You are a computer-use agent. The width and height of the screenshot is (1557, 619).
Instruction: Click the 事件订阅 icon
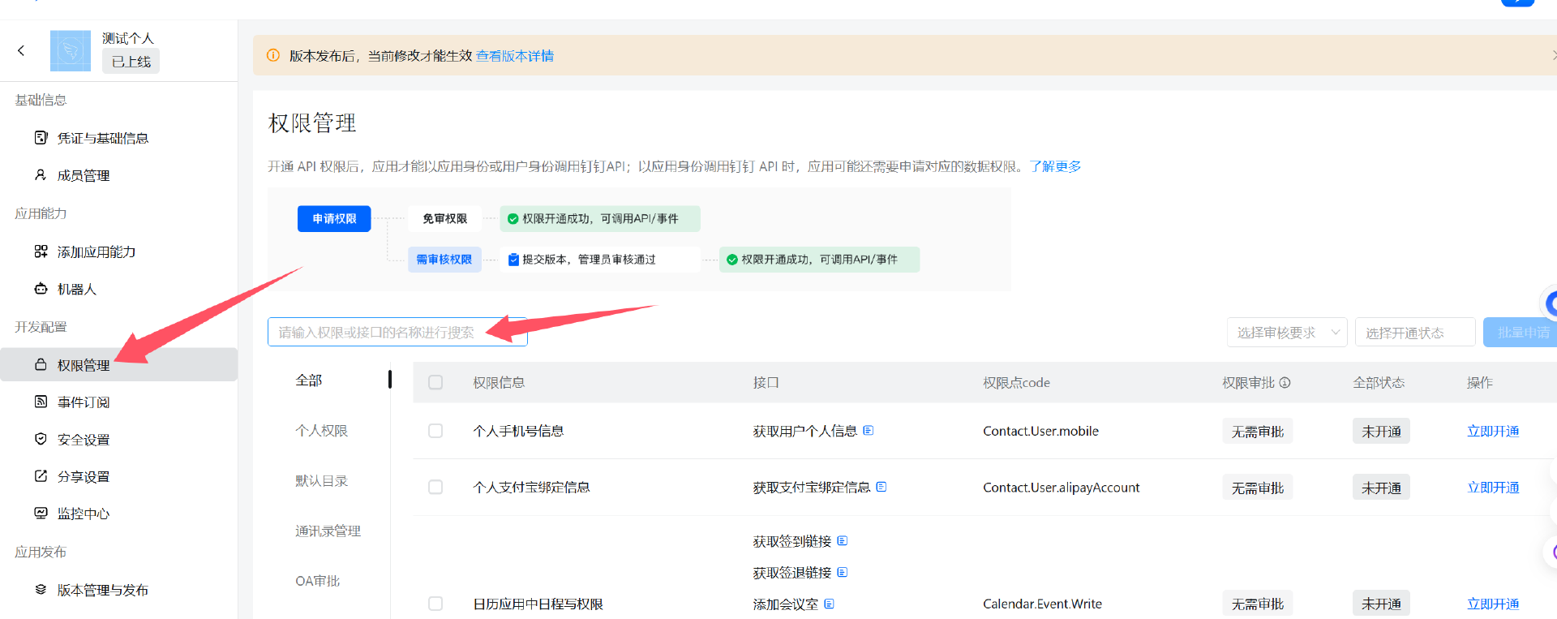(41, 402)
